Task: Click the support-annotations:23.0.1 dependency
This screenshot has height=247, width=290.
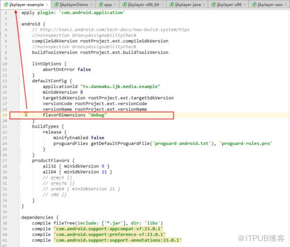Action: [118, 240]
